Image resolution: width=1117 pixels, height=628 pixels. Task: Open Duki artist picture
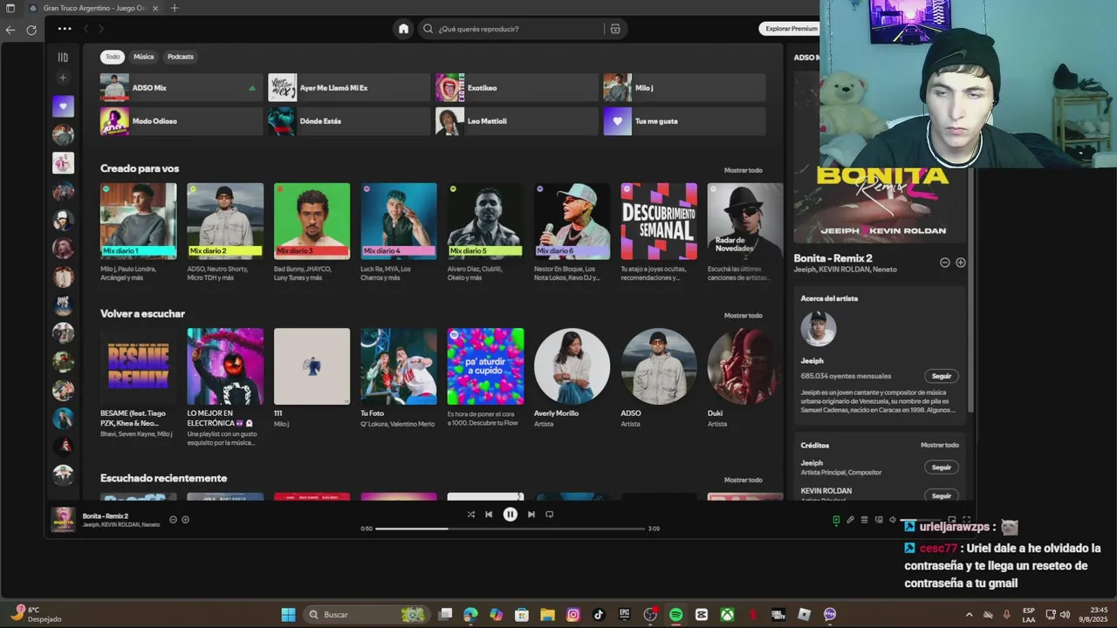click(x=744, y=366)
